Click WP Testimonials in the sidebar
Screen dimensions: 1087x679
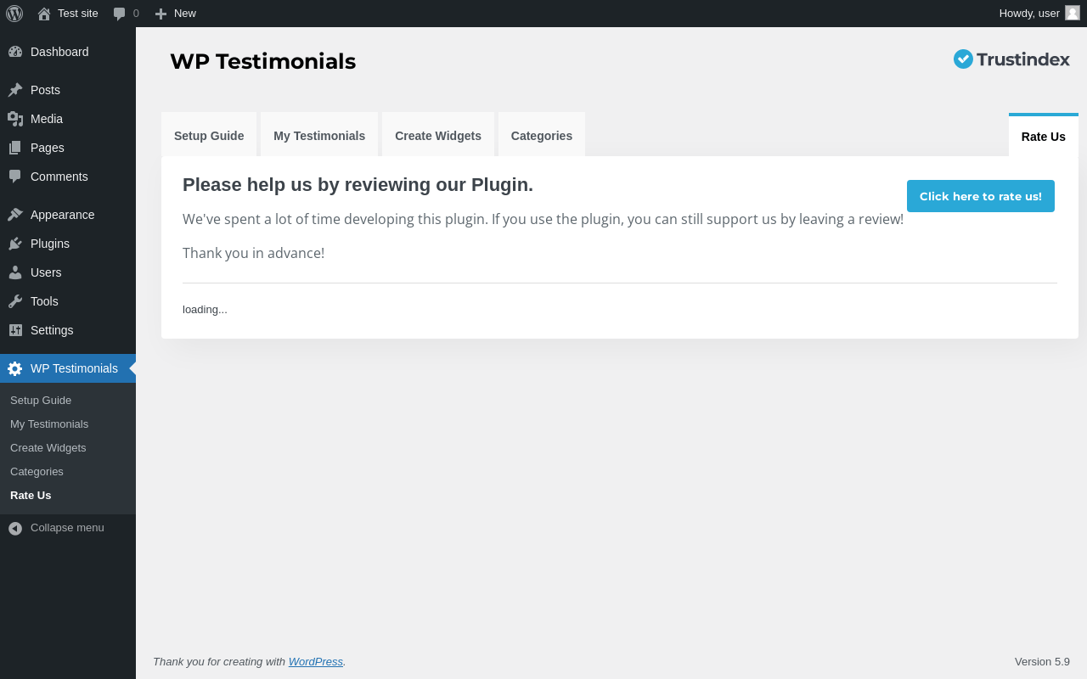(68, 368)
